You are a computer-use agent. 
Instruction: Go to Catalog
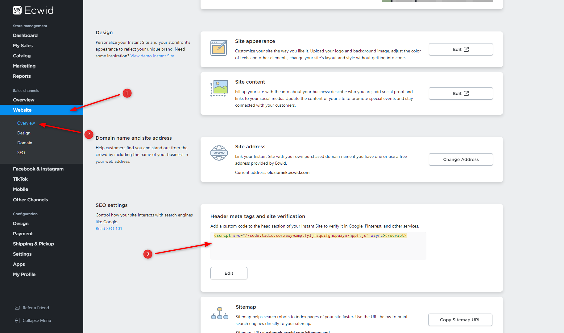[x=22, y=56]
